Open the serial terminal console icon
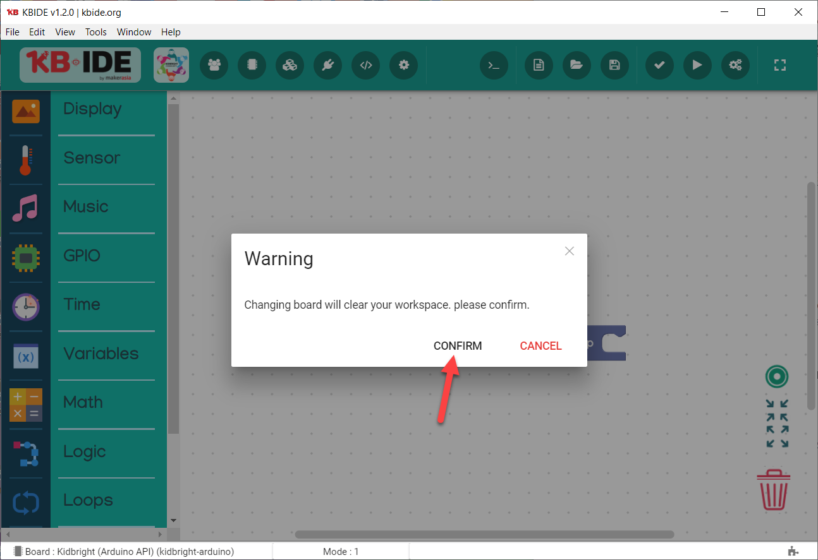The image size is (818, 560). pos(494,65)
